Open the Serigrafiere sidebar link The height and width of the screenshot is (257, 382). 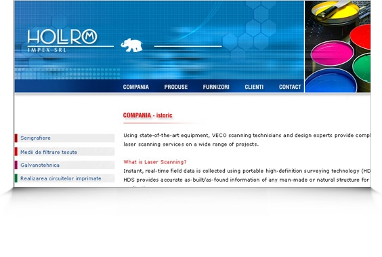35,138
